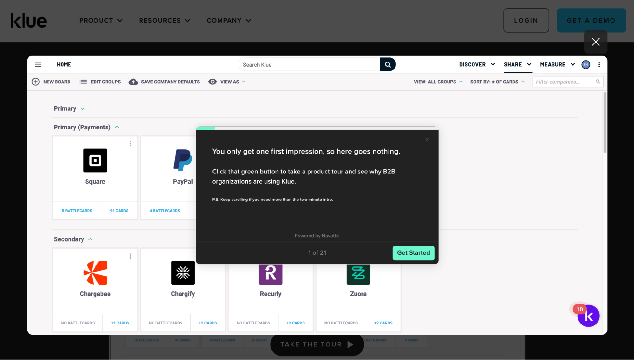Open the top bar three-dot menu
634x360 pixels.
pos(599,64)
